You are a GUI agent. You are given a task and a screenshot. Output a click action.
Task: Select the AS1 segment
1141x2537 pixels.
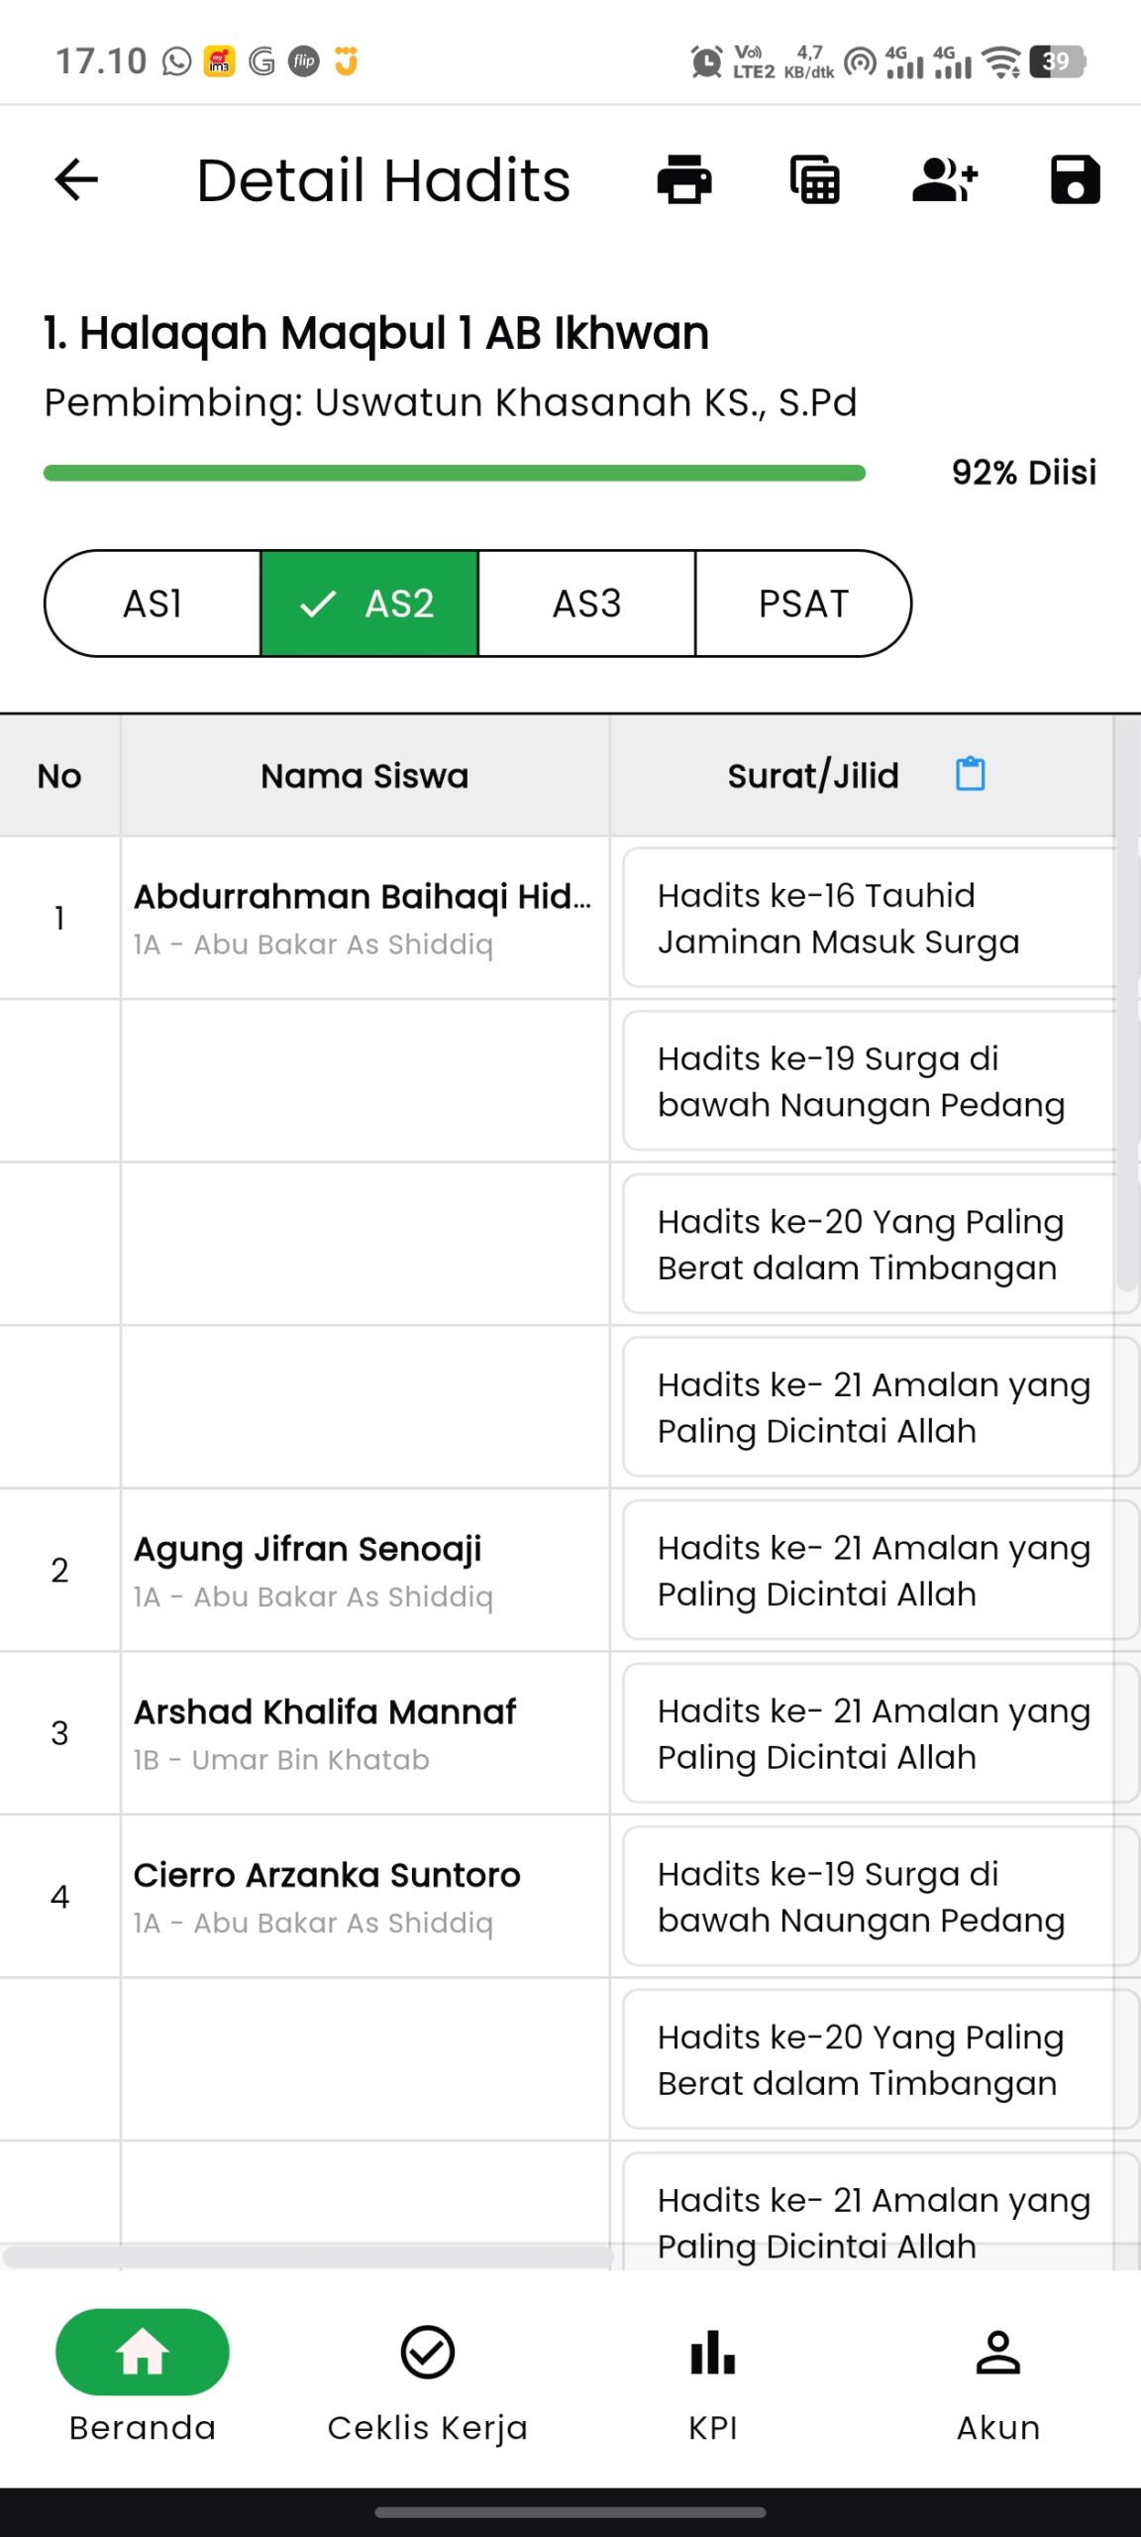[x=153, y=604]
